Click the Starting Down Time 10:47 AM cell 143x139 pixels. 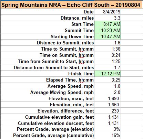click(x=108, y=36)
